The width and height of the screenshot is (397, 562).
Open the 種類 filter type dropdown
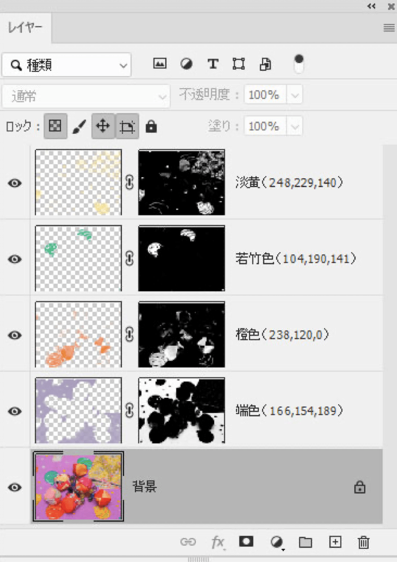67,65
